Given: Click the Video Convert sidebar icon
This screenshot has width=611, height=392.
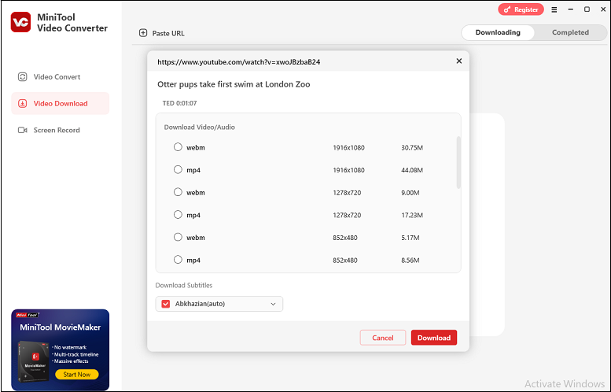Looking at the screenshot, I should point(23,77).
